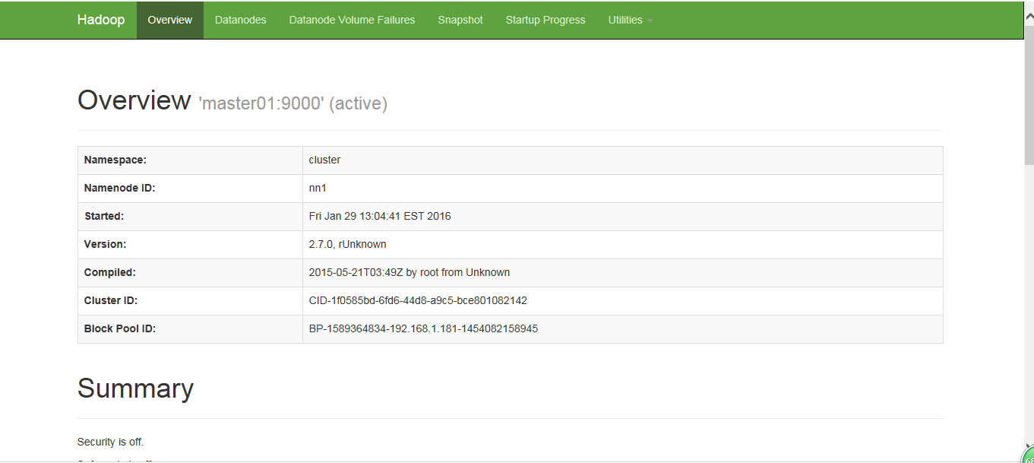Viewport: 1034px width, 463px height.
Task: Open the Snapshot tab
Action: [x=460, y=20]
